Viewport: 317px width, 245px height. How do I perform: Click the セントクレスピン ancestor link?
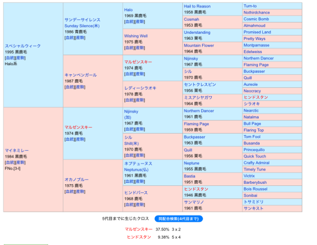pyautogui.click(x=199, y=84)
